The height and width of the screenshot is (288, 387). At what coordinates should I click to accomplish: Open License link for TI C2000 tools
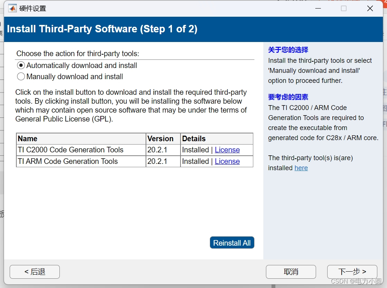[x=227, y=150]
